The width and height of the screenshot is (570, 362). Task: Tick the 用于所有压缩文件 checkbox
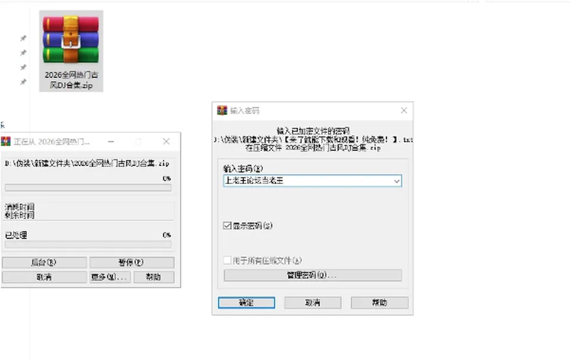227,261
